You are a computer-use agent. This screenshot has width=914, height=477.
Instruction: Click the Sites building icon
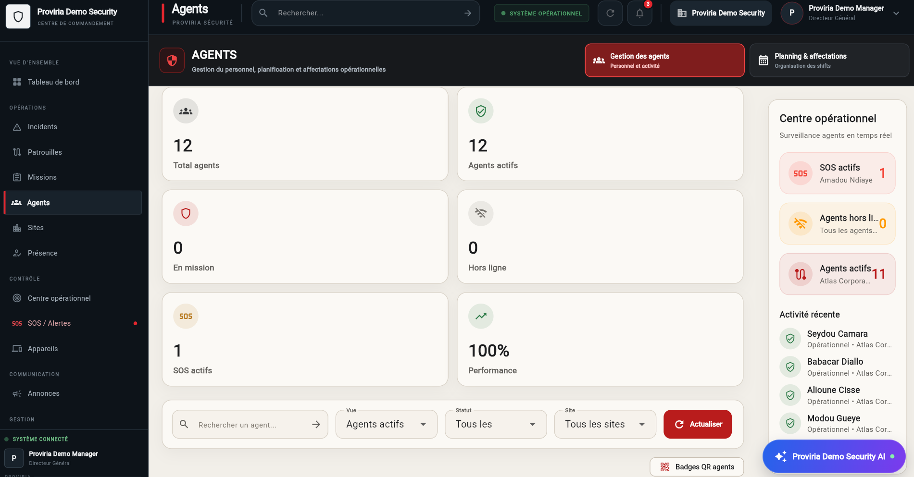[17, 228]
